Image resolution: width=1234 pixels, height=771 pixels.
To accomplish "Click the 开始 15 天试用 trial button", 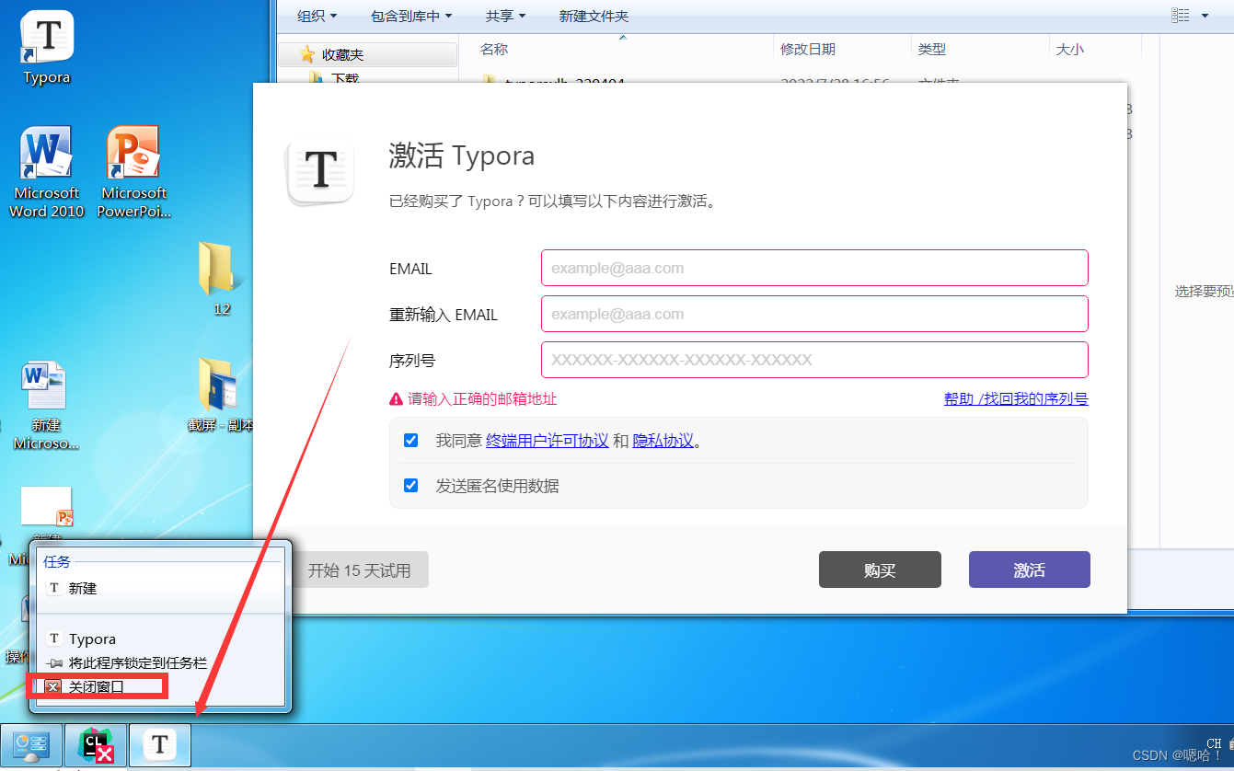I will coord(360,570).
